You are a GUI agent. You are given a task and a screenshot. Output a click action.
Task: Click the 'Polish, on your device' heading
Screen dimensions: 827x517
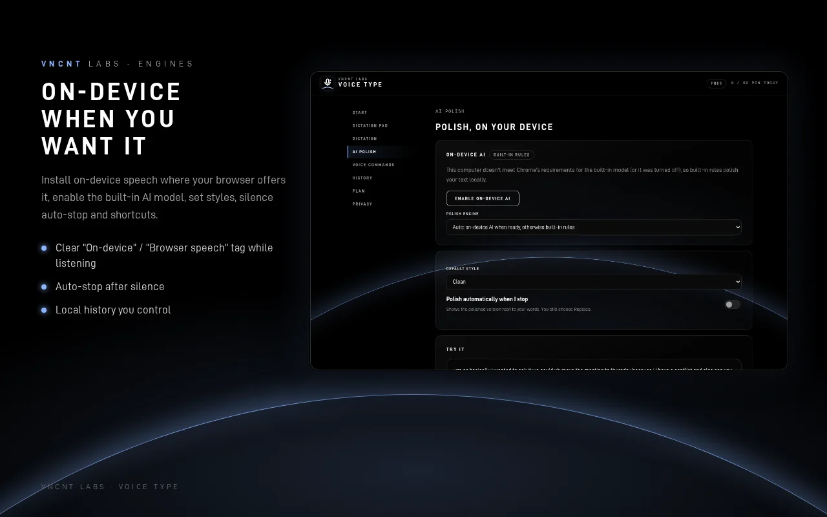point(494,127)
